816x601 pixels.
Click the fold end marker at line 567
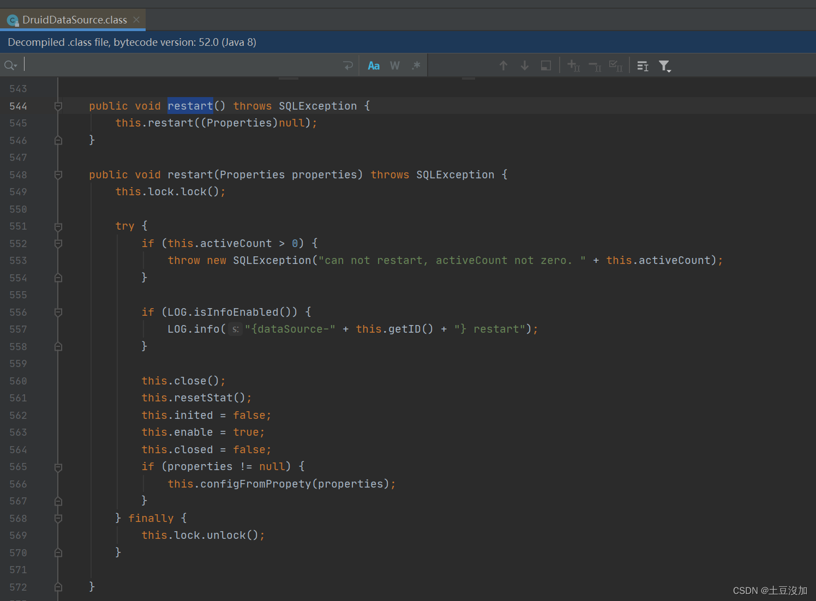[x=58, y=501]
